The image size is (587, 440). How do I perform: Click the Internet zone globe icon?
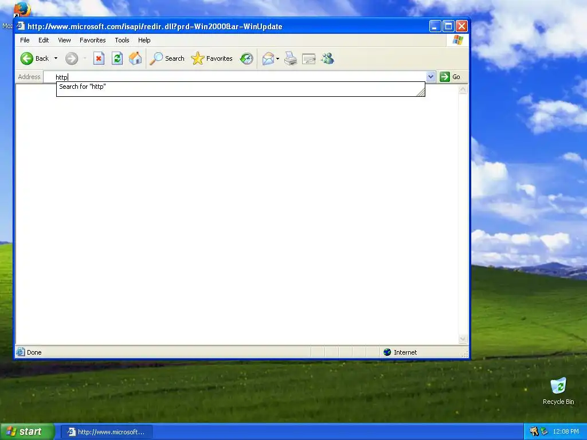387,352
